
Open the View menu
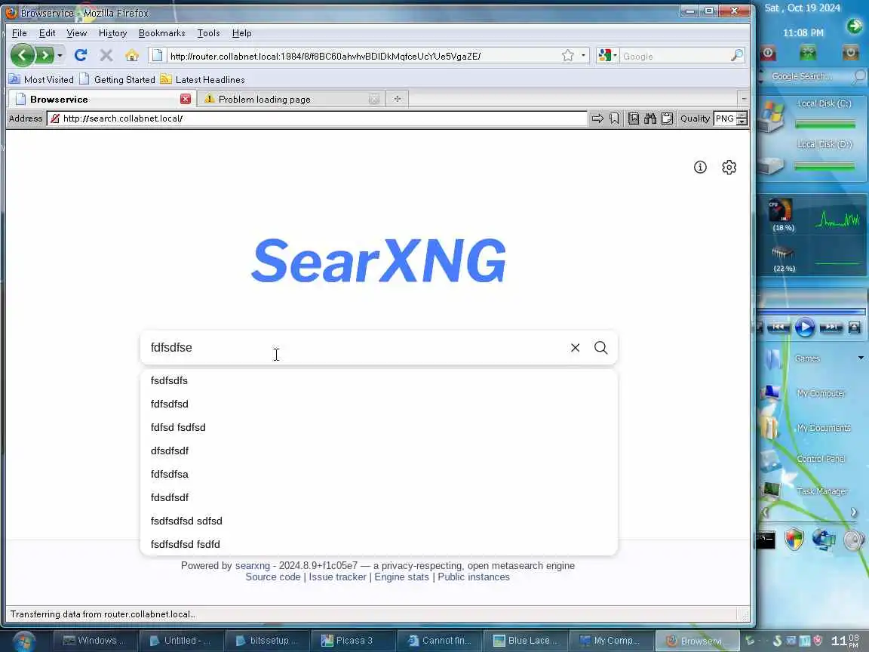coord(76,32)
